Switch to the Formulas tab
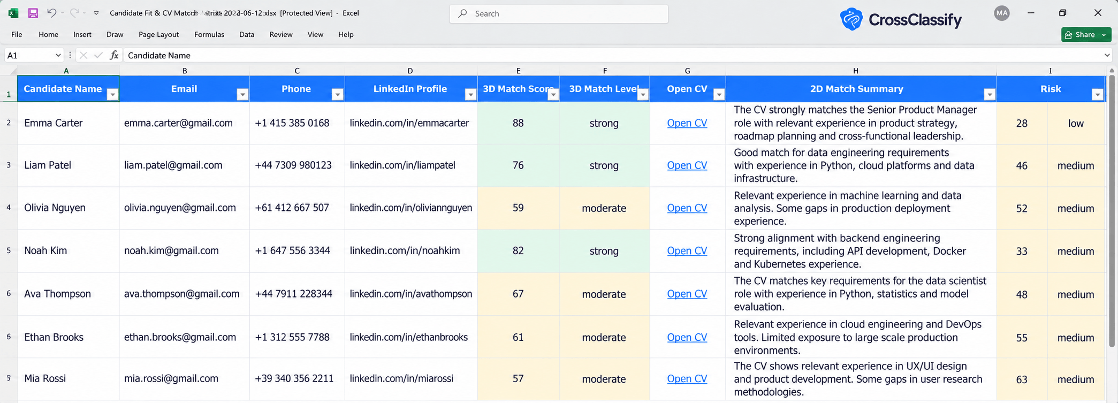1118x403 pixels. [x=209, y=34]
